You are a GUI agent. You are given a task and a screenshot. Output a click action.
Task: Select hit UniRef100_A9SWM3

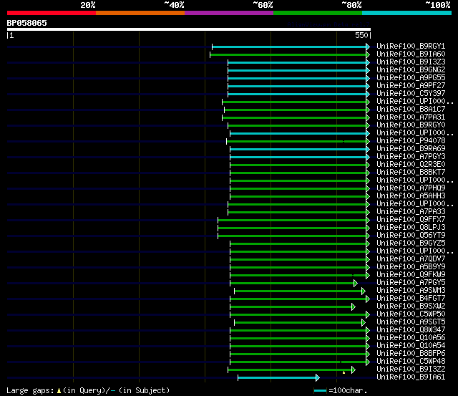coord(411,291)
